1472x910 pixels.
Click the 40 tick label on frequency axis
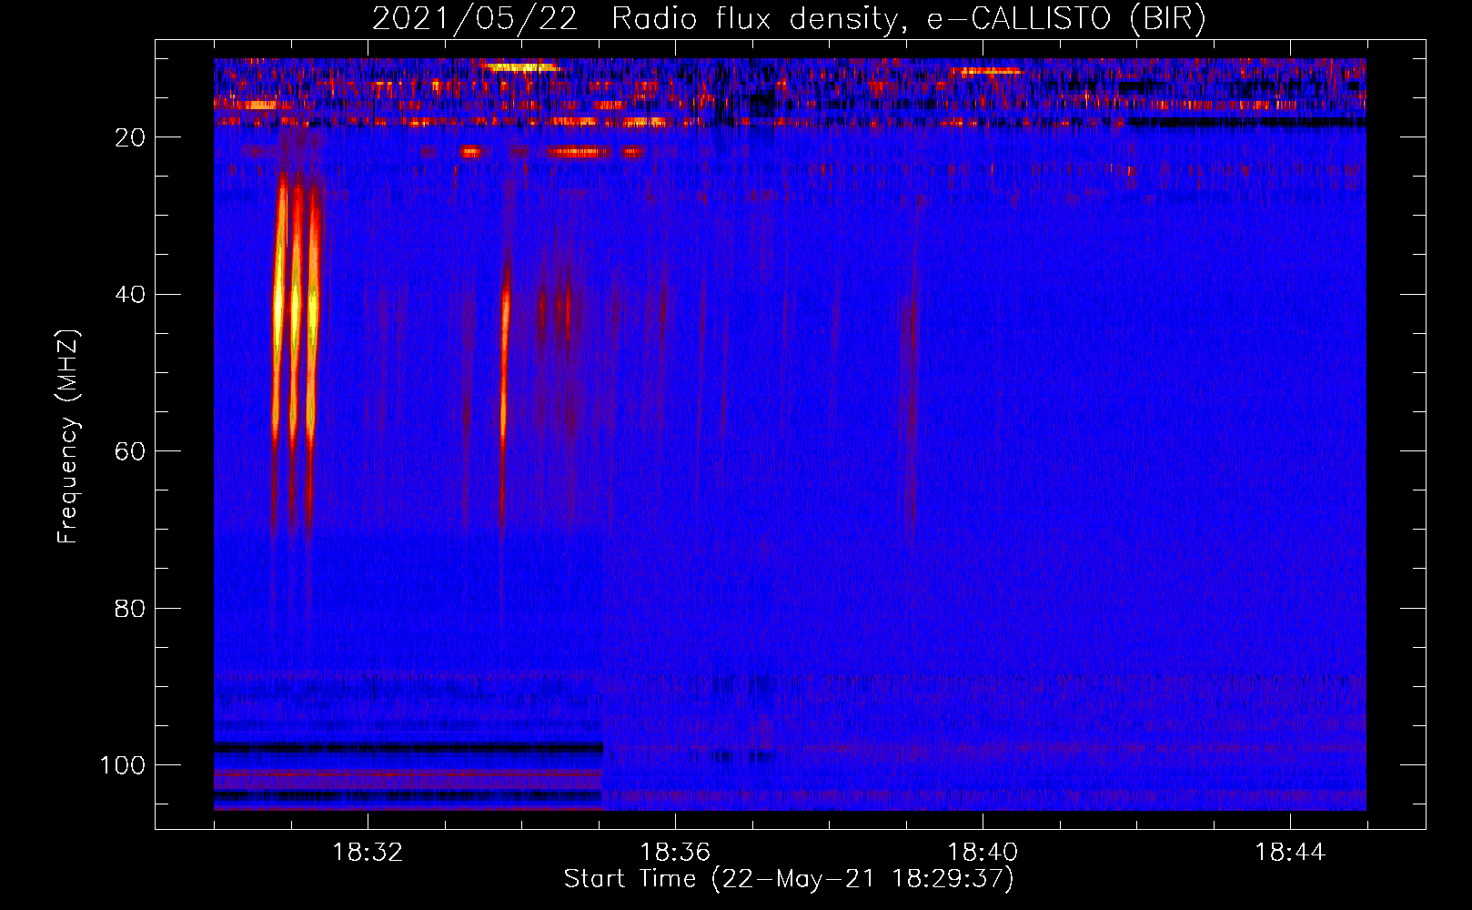pos(130,295)
